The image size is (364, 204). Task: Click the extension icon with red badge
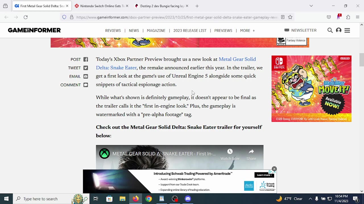point(338,17)
